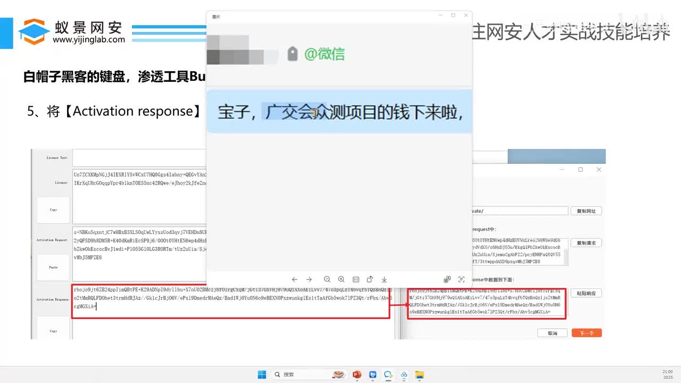Click into the Activation Response text area

point(231,302)
